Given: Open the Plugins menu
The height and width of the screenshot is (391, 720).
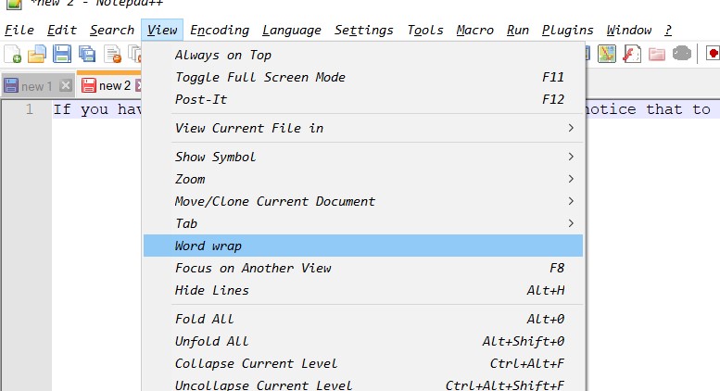Looking at the screenshot, I should (567, 31).
